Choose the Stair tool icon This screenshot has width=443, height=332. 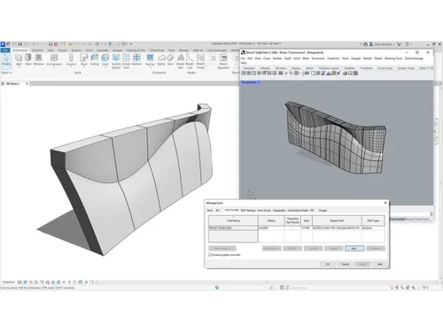pyautogui.click(x=170, y=58)
